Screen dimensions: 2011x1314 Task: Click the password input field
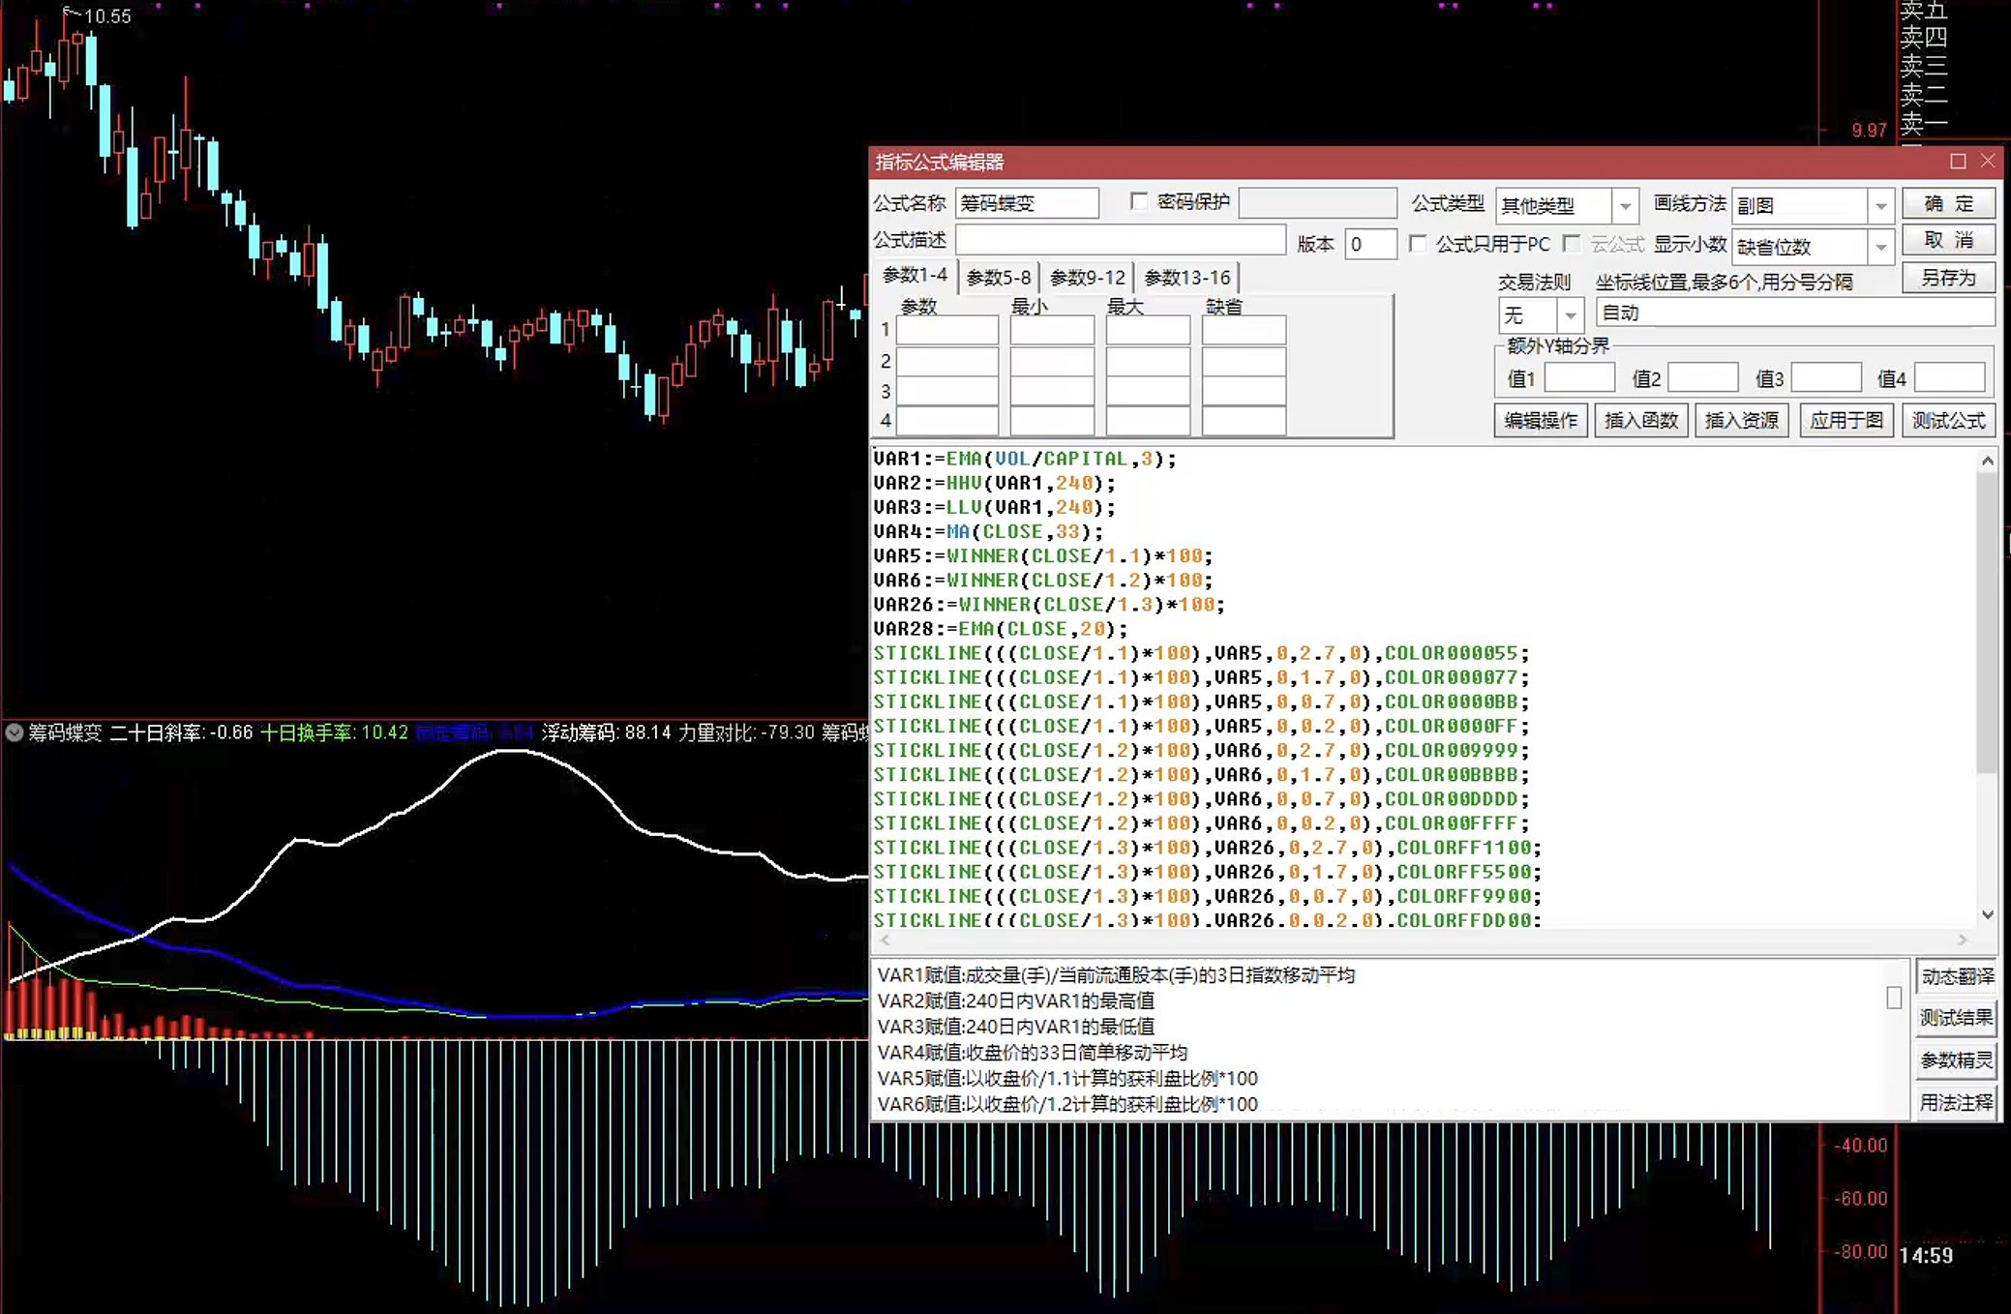click(1317, 203)
